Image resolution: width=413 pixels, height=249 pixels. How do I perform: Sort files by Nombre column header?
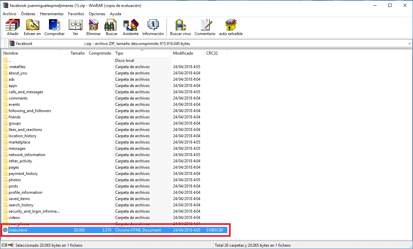(x=31, y=53)
